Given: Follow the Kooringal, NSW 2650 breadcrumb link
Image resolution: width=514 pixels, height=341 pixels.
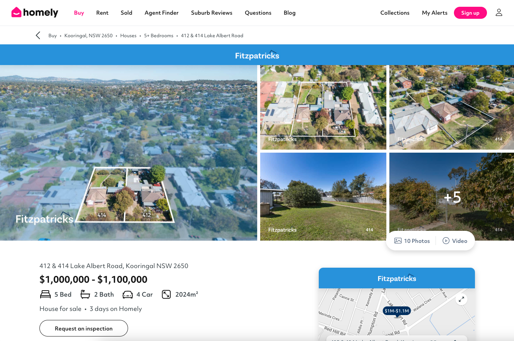Looking at the screenshot, I should tap(89, 36).
